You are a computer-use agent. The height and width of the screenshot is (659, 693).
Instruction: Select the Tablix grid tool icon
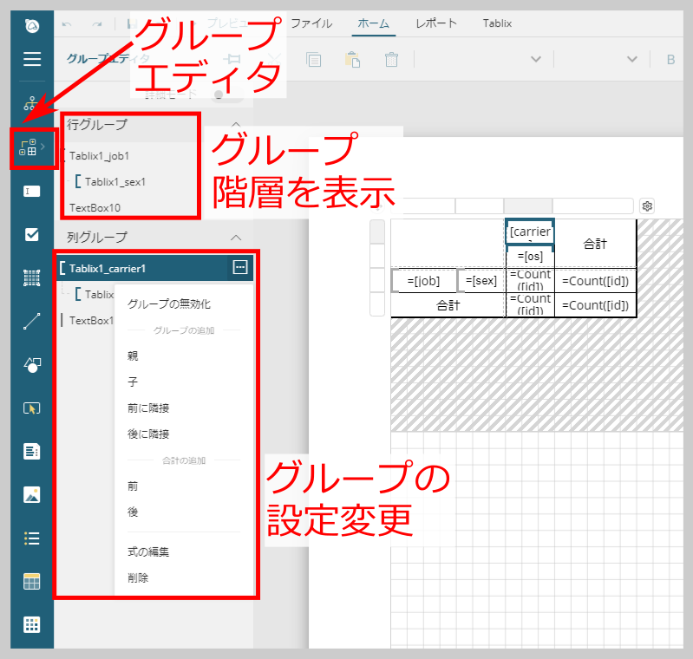[32, 624]
